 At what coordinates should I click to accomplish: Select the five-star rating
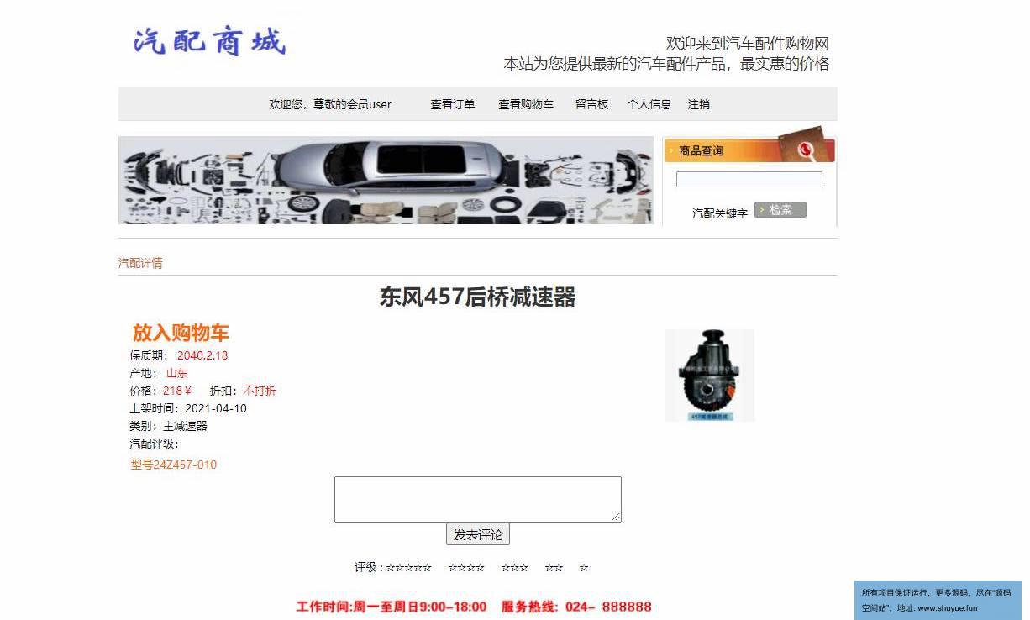(x=409, y=568)
